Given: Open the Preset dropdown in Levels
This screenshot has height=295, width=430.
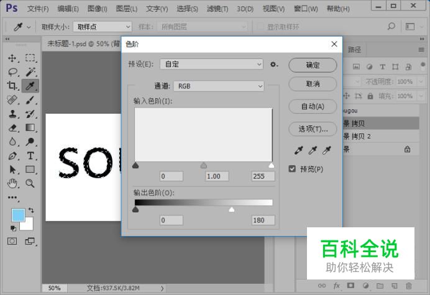Looking at the screenshot, I should pos(211,65).
